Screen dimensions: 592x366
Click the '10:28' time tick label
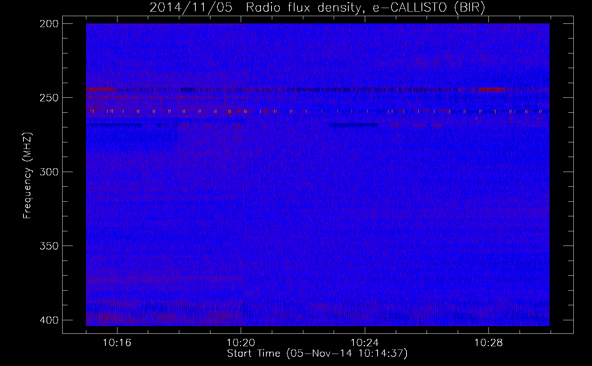click(x=489, y=343)
